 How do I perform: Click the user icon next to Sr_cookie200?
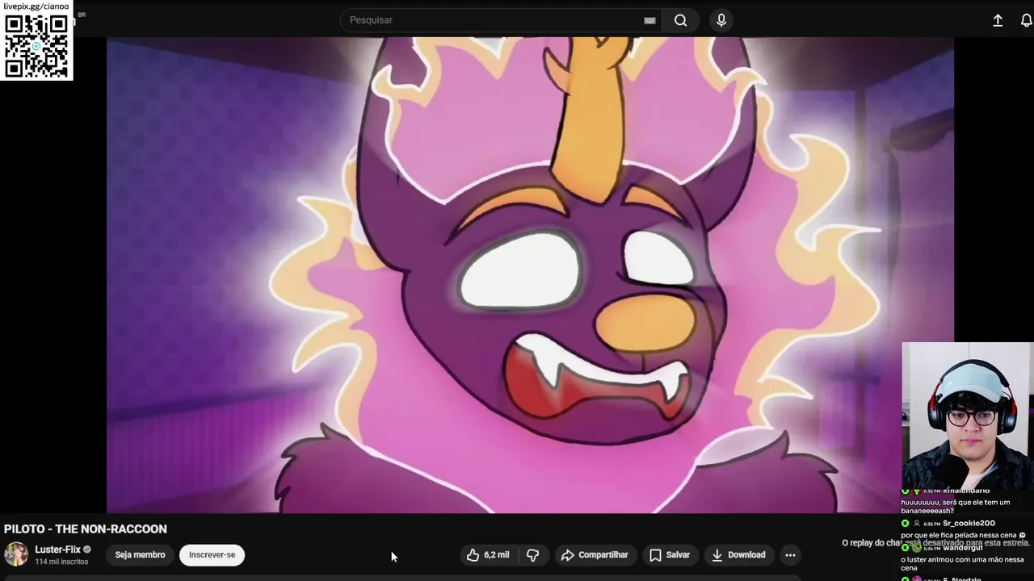916,524
